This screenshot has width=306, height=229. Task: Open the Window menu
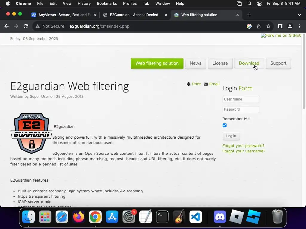(x=163, y=3)
